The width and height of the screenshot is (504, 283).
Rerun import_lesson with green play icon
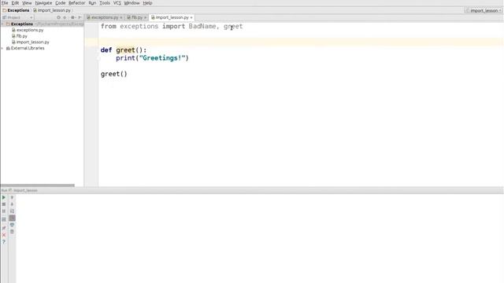(4, 197)
